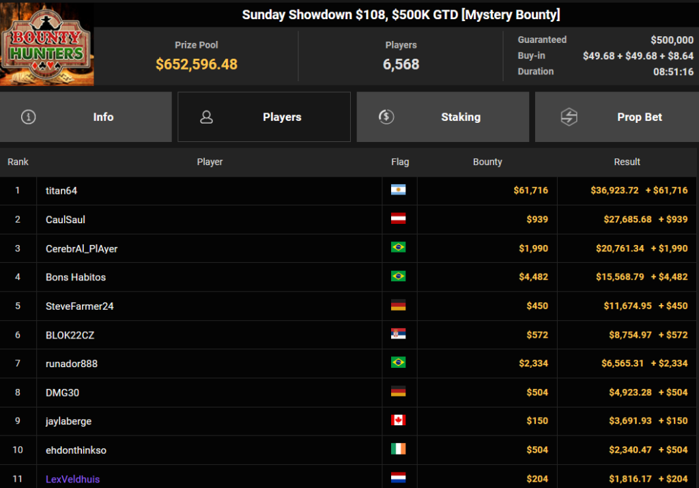The image size is (699, 488).
Task: Select player CaulSaul
Action: coord(65,220)
